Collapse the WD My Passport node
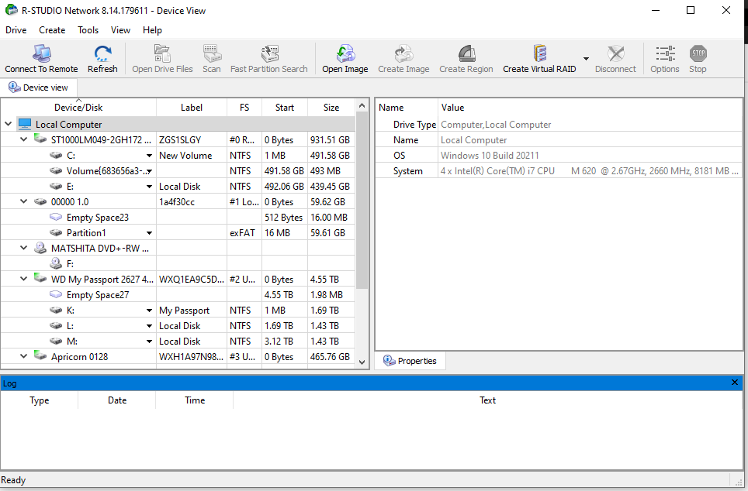This screenshot has width=748, height=491. 23,279
